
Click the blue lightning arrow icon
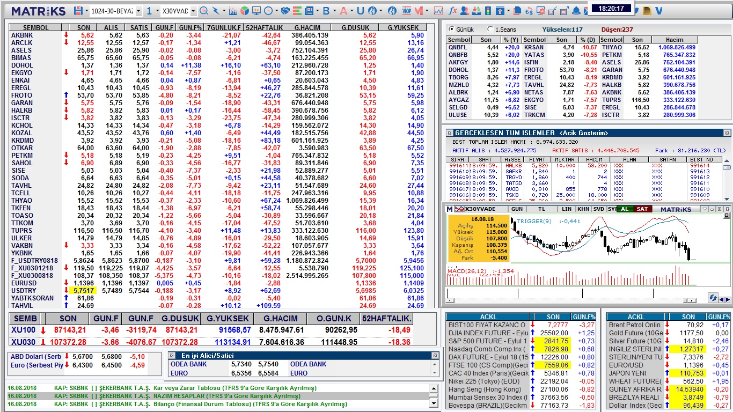(216, 11)
